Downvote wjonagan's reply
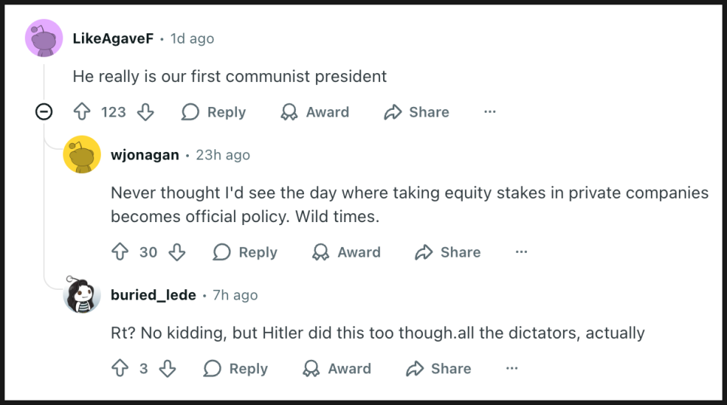The image size is (727, 405). click(x=177, y=252)
